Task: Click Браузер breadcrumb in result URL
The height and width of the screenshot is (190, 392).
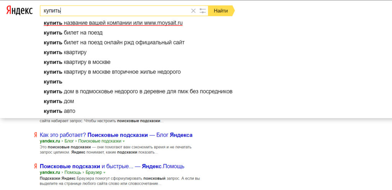Action: pos(94,172)
